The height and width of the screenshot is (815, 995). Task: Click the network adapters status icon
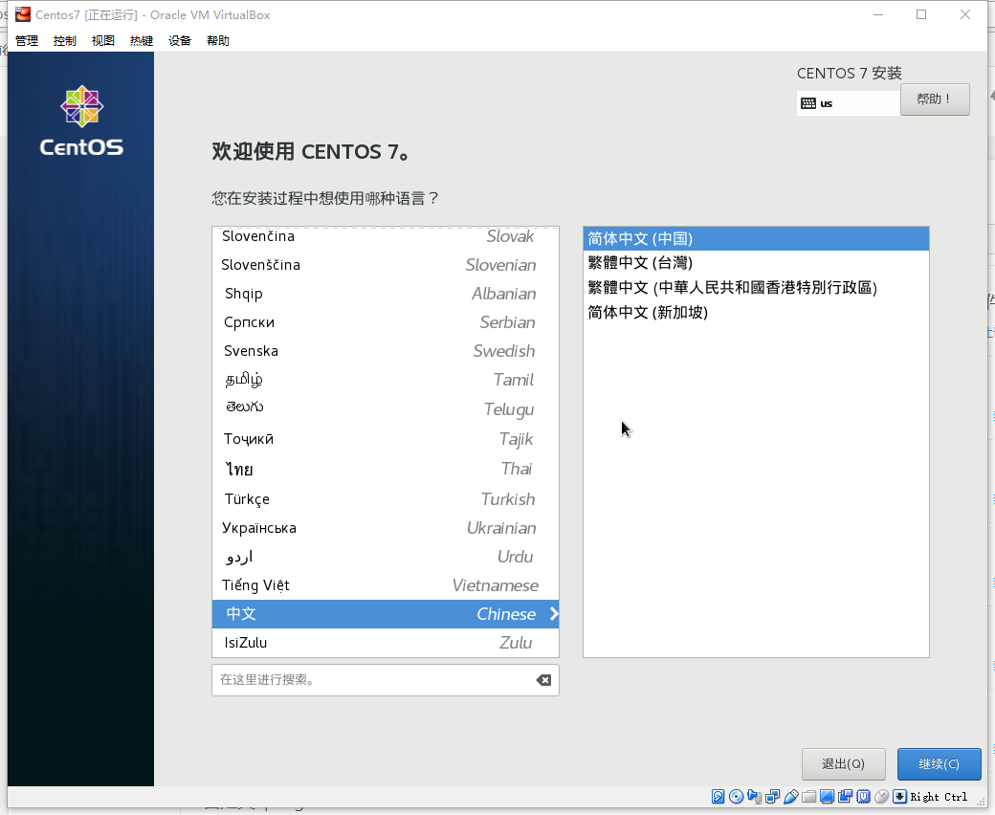tap(772, 797)
